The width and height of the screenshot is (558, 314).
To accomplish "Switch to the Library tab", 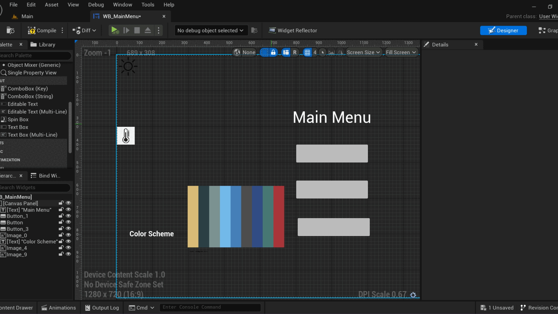I will tap(43, 44).
